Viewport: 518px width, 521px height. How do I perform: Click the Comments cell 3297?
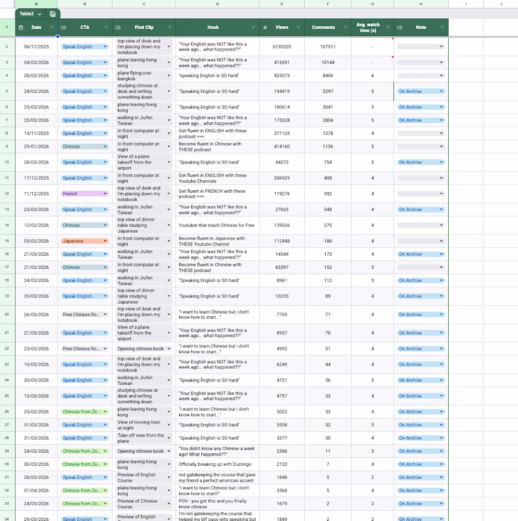coord(328,91)
